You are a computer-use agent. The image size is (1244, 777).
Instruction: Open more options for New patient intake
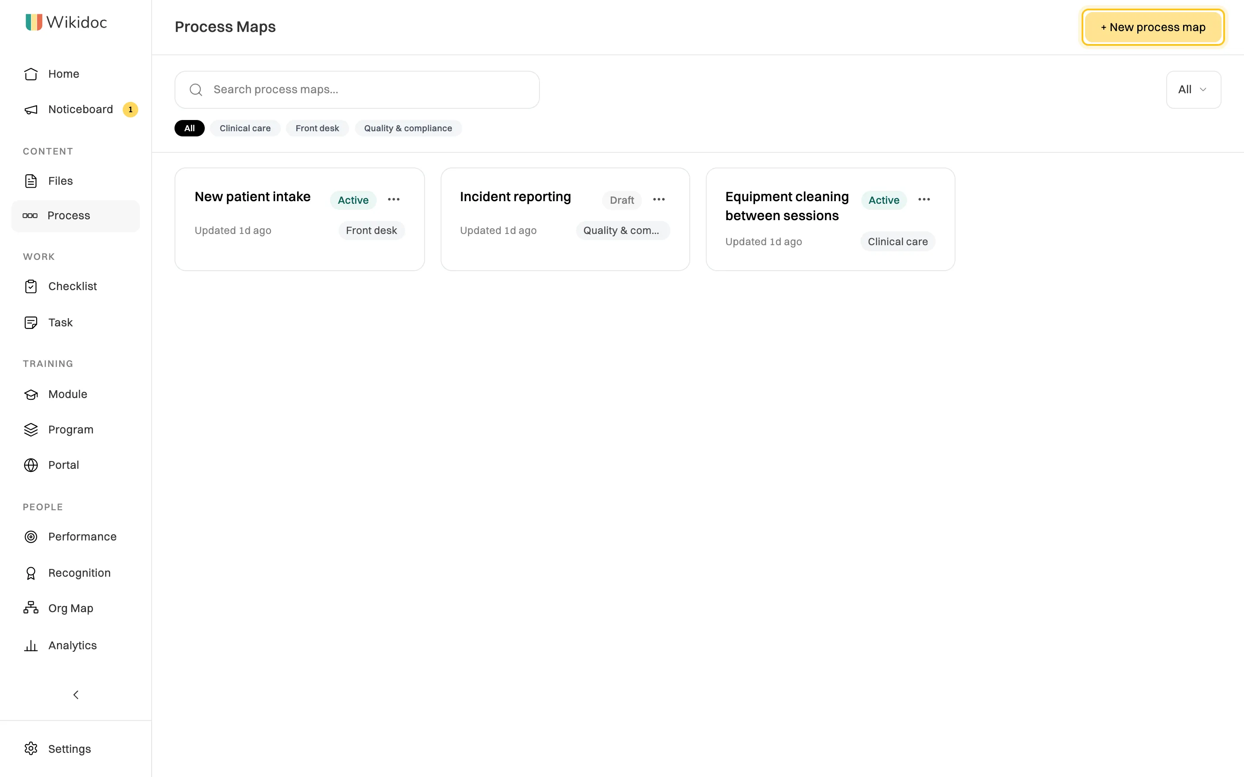point(394,199)
